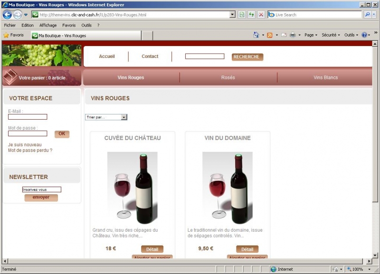
Task: Click the envoyer newsletter button
Action: [41, 198]
